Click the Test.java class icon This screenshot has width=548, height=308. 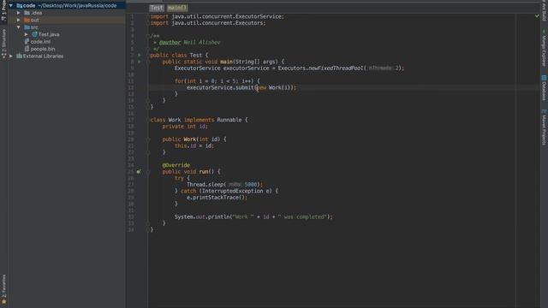[34, 34]
